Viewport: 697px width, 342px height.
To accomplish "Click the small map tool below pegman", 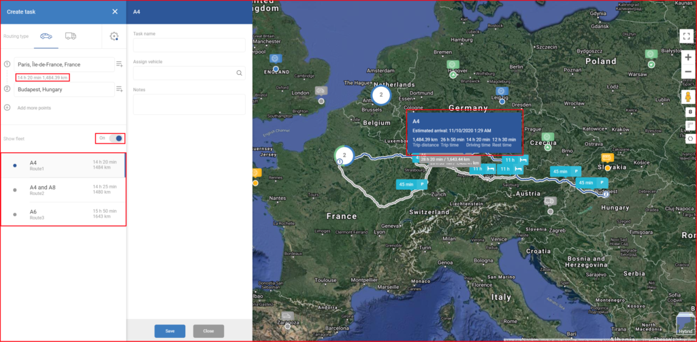I will (x=690, y=112).
